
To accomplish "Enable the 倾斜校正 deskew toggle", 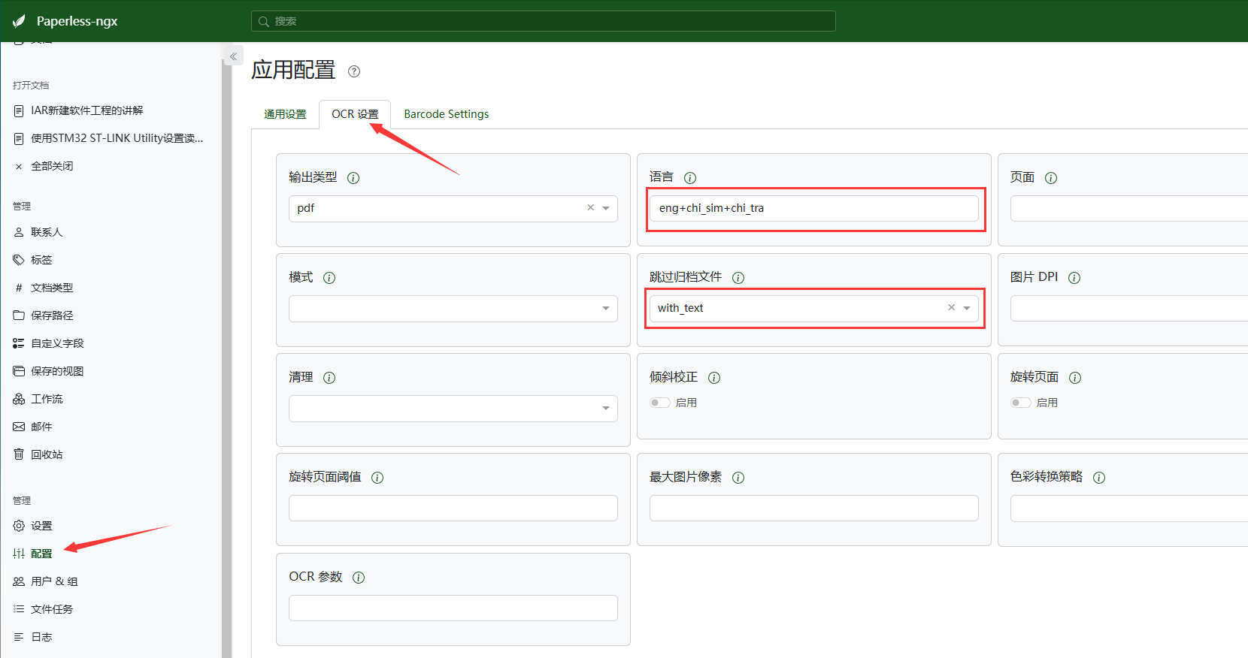I will tap(660, 403).
